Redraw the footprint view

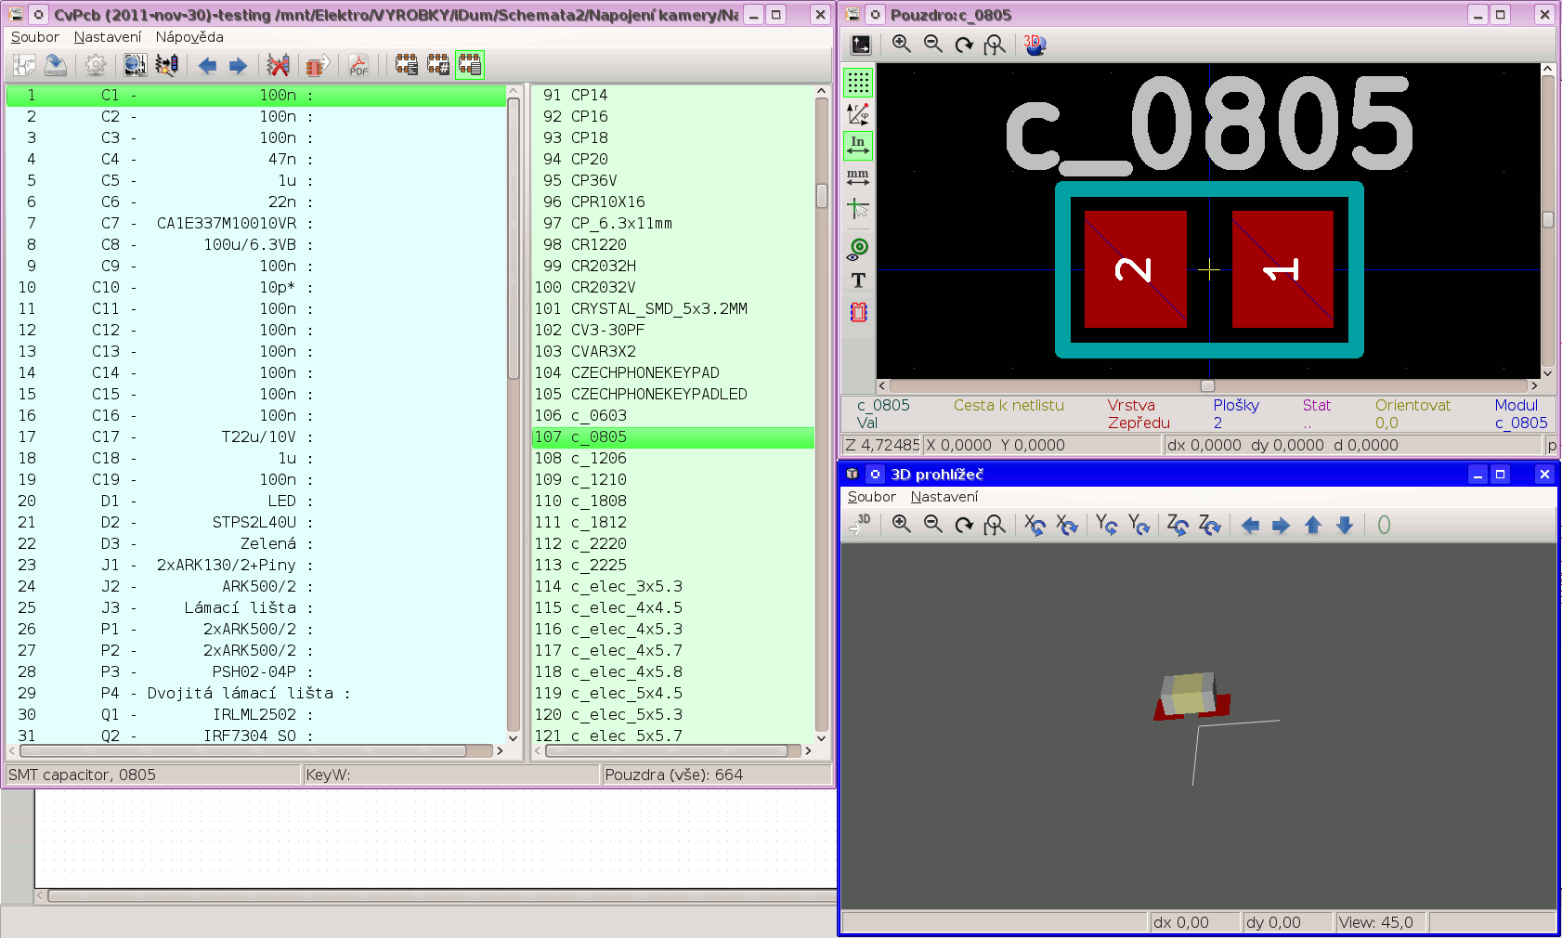(x=964, y=45)
